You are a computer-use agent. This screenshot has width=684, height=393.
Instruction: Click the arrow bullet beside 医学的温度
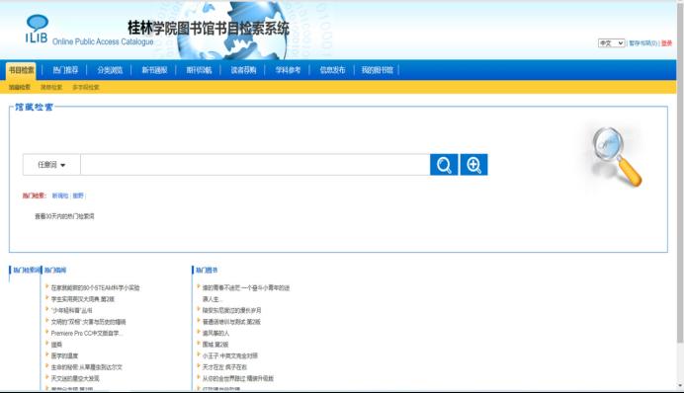coord(47,354)
